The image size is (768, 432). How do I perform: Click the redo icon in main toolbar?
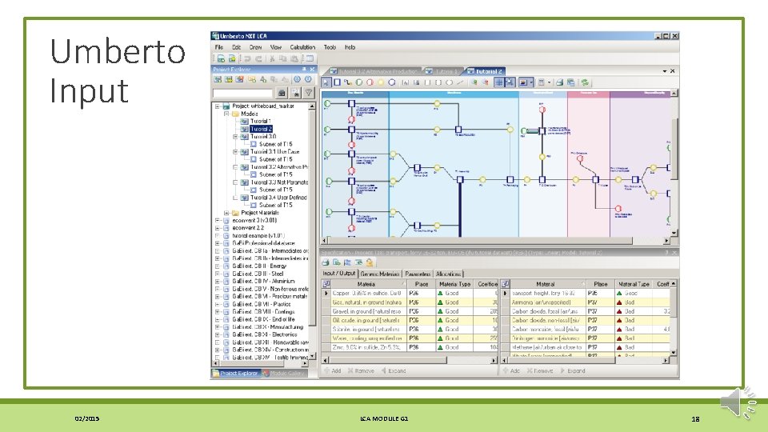coord(258,58)
